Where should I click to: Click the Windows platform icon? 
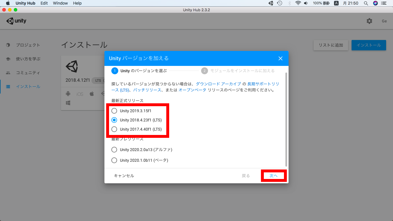pos(68,103)
